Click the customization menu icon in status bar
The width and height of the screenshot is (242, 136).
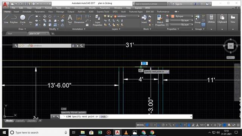tap(238, 125)
